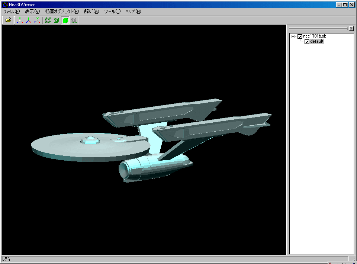Collapse the ncc1701b.obj tree node
This screenshot has height=264, width=357.
[x=293, y=36]
